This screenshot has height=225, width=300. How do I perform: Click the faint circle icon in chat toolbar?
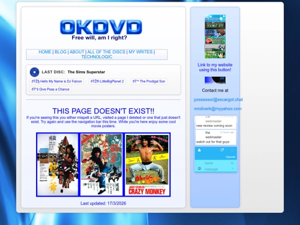click(x=232, y=150)
